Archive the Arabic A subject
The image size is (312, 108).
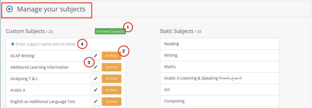click(x=112, y=90)
